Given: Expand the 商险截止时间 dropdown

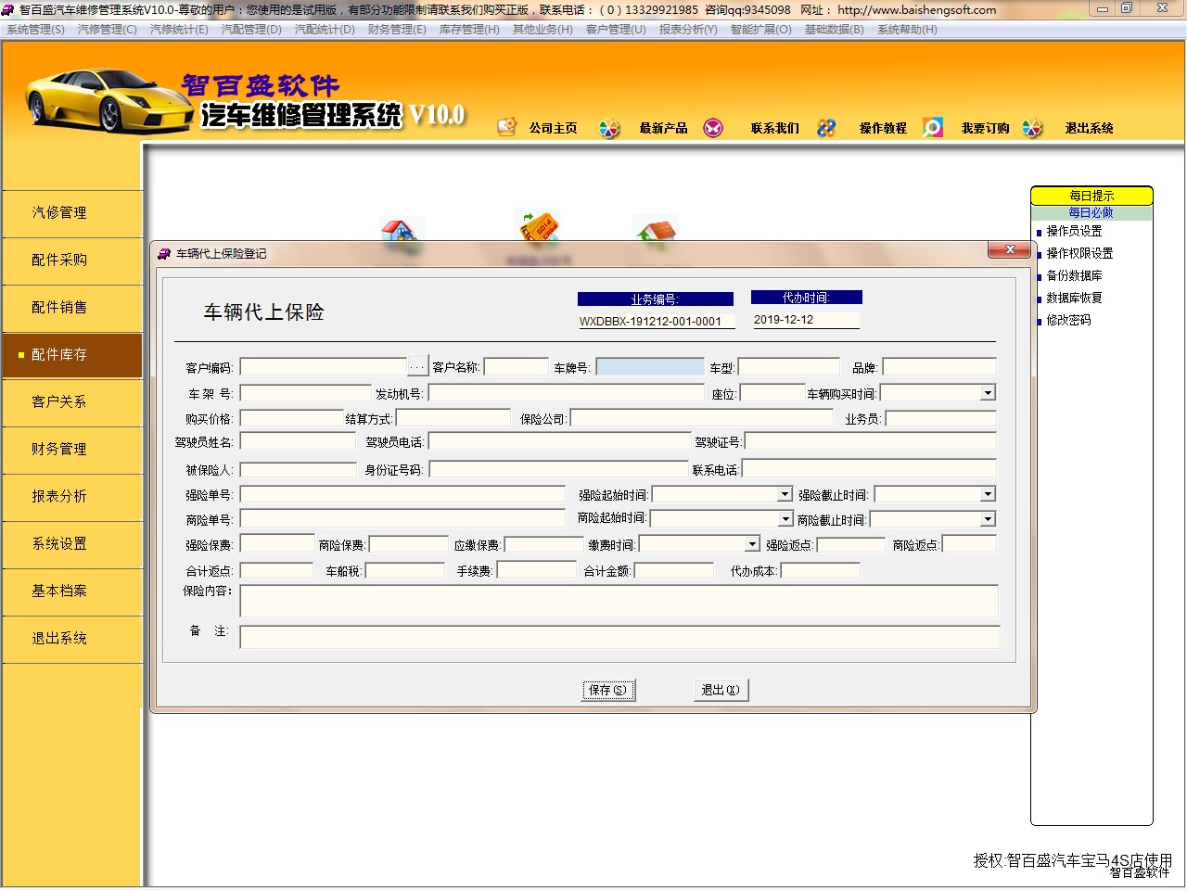Looking at the screenshot, I should tap(988, 519).
